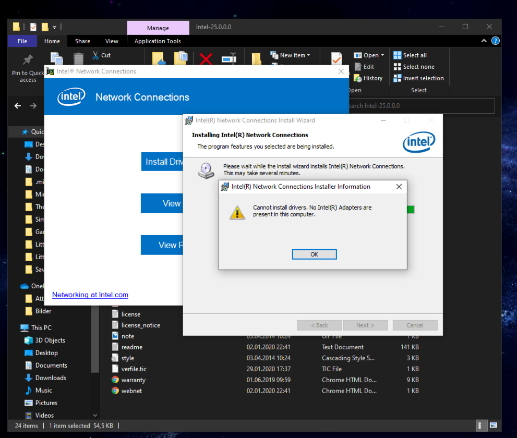The image size is (517, 438).
Task: Switch to the View ribbon tab
Action: click(x=112, y=41)
